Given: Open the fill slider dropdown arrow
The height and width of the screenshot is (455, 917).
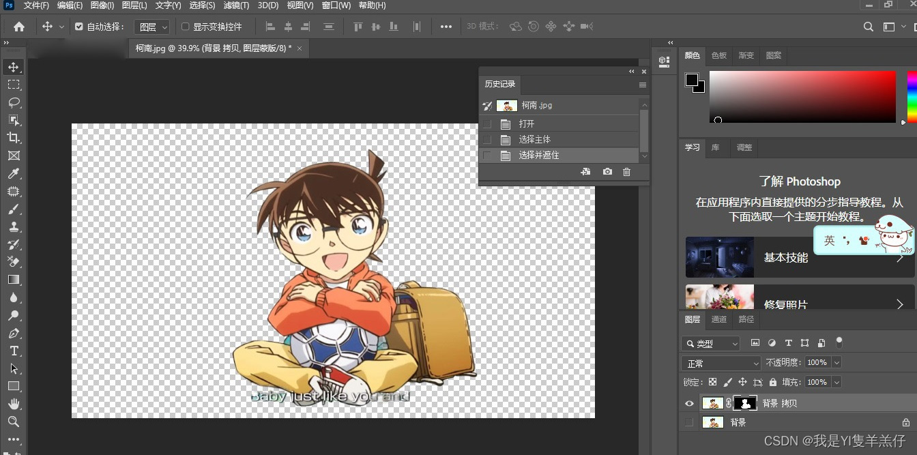Looking at the screenshot, I should tap(836, 382).
